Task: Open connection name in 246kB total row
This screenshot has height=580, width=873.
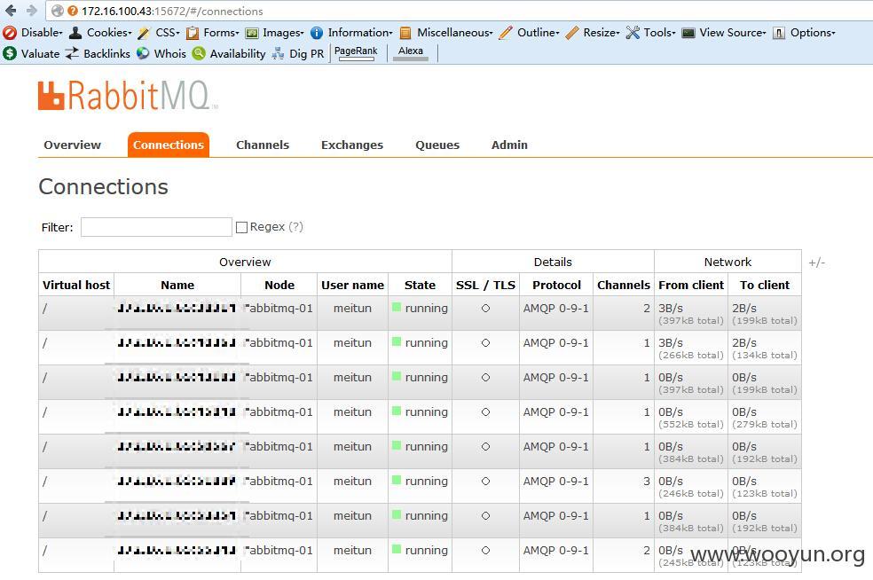Action: click(x=177, y=481)
